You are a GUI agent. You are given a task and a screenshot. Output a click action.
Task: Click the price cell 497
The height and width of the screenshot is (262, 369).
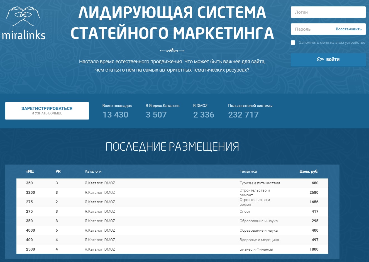pos(315,240)
